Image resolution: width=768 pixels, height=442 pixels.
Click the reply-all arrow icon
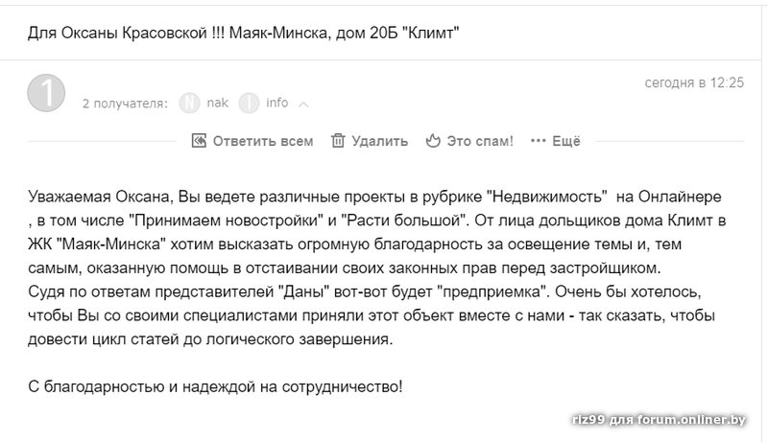(199, 141)
